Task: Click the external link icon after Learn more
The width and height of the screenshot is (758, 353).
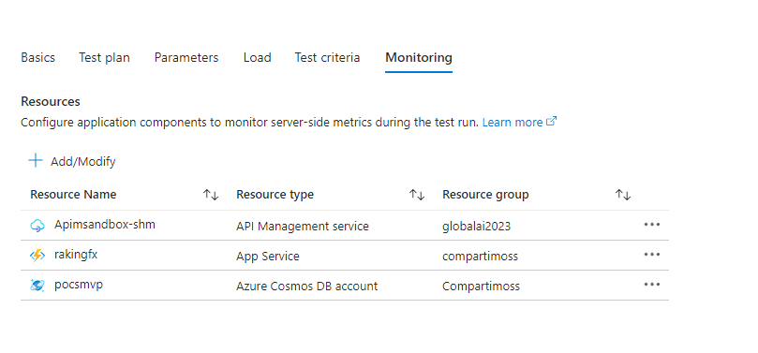Action: click(551, 121)
